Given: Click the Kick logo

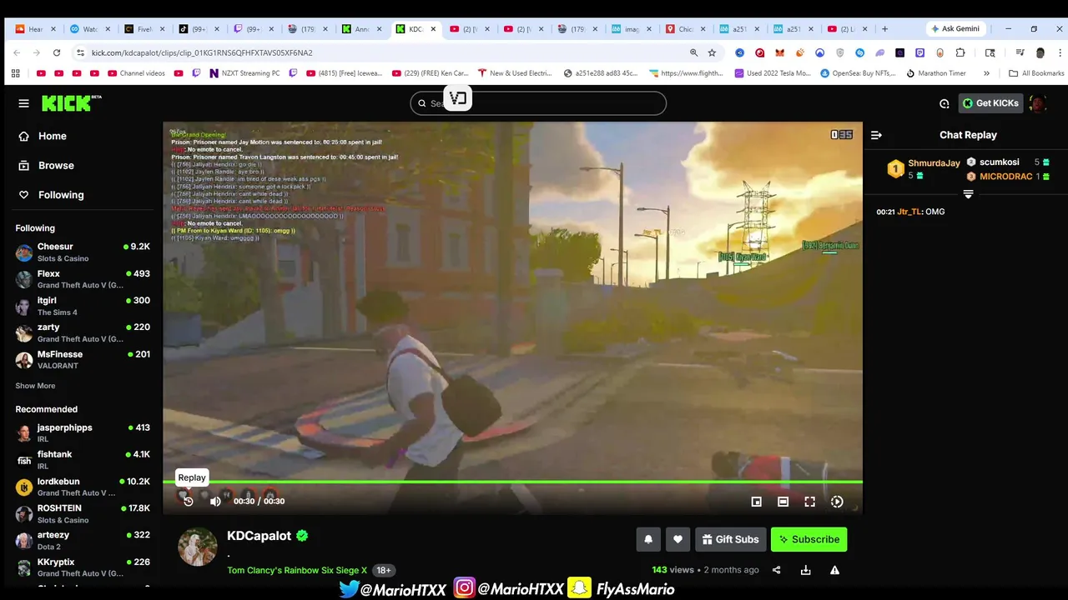Looking at the screenshot, I should click(x=71, y=103).
